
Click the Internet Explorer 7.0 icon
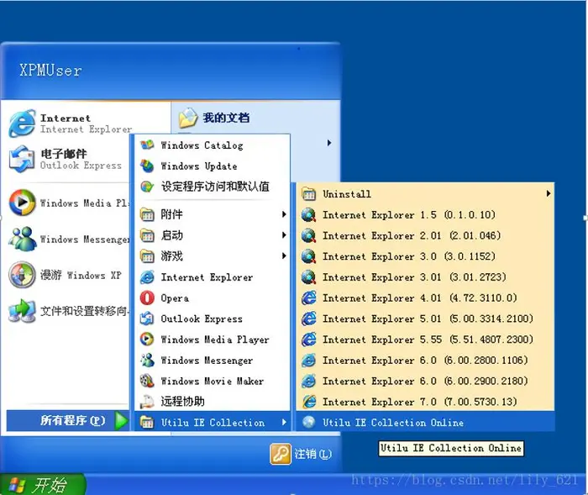(308, 402)
